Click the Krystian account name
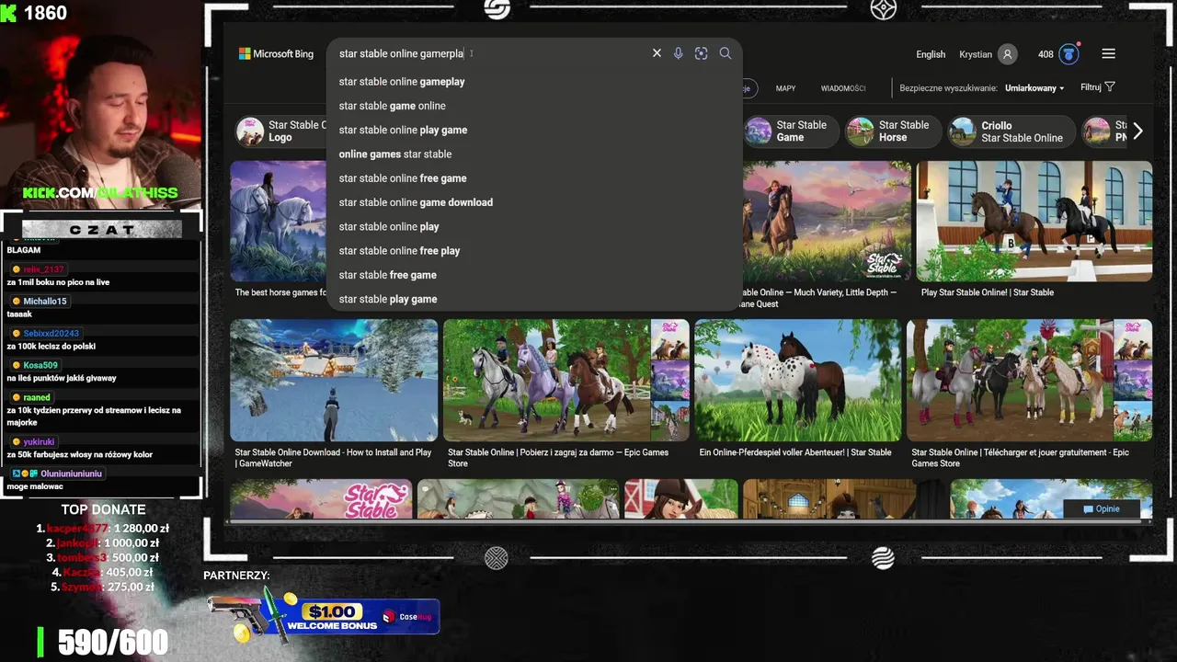The width and height of the screenshot is (1177, 662). click(x=976, y=54)
